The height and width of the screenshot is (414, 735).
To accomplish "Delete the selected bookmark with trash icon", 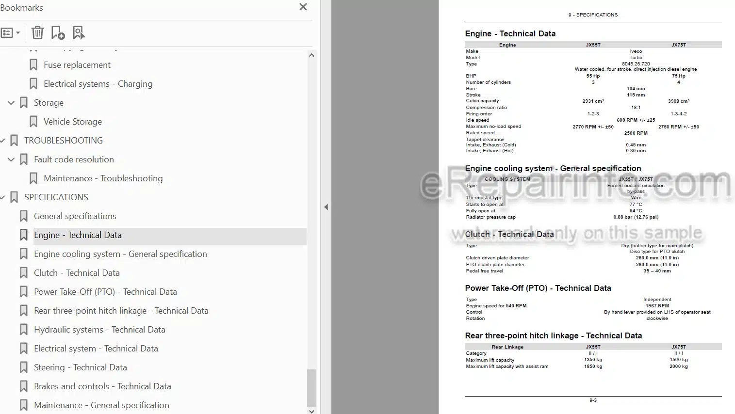I will [37, 33].
